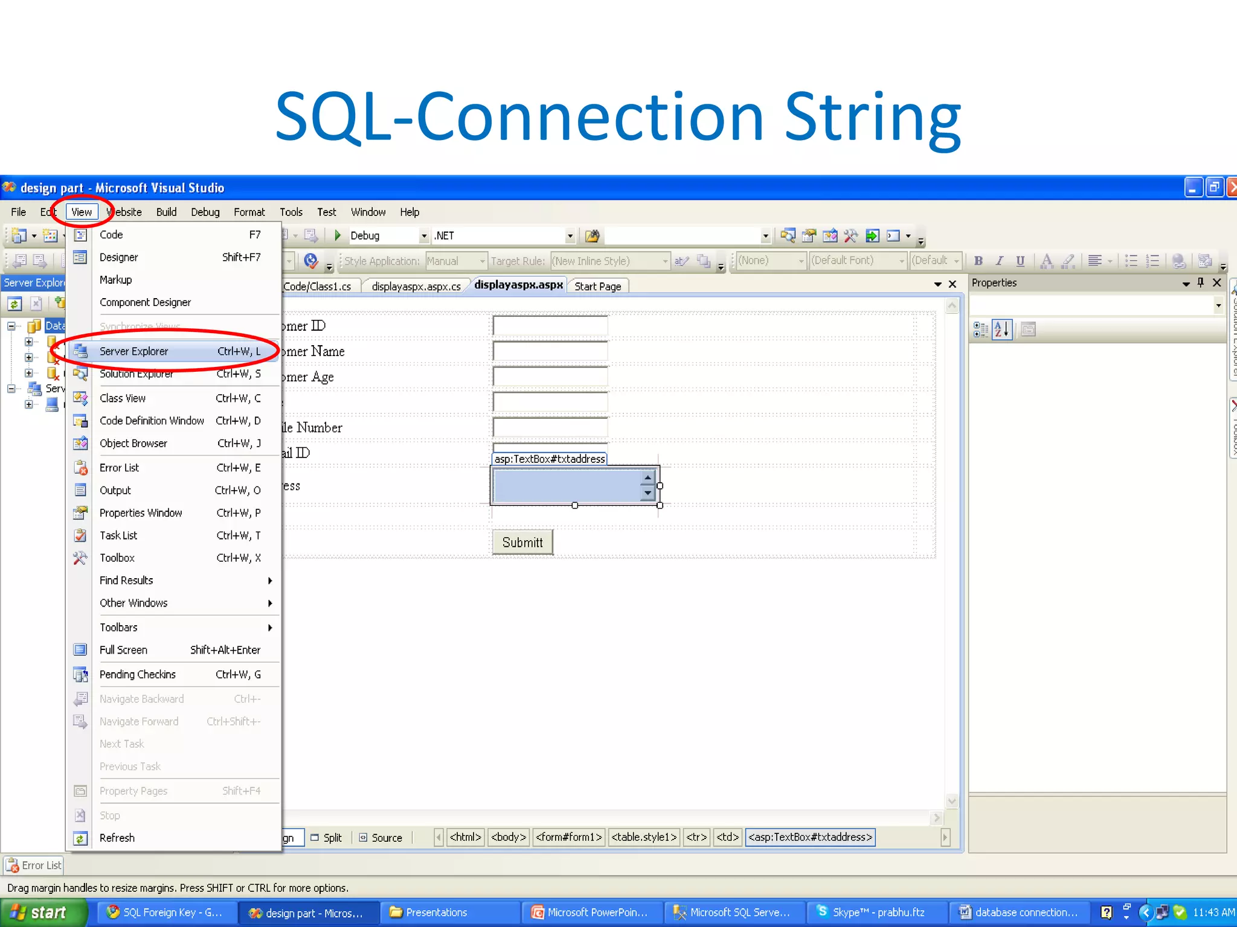Open the Tools menu
Screen dimensions: 1237x927
[291, 212]
